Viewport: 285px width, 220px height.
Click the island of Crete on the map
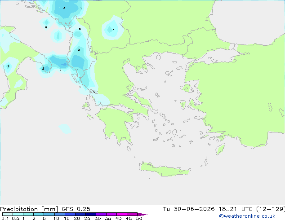point(165,170)
